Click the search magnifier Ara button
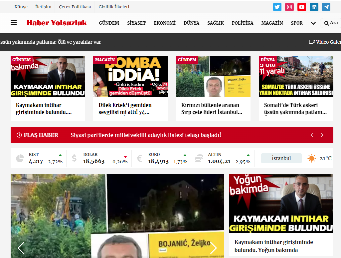 pyautogui.click(x=331, y=23)
